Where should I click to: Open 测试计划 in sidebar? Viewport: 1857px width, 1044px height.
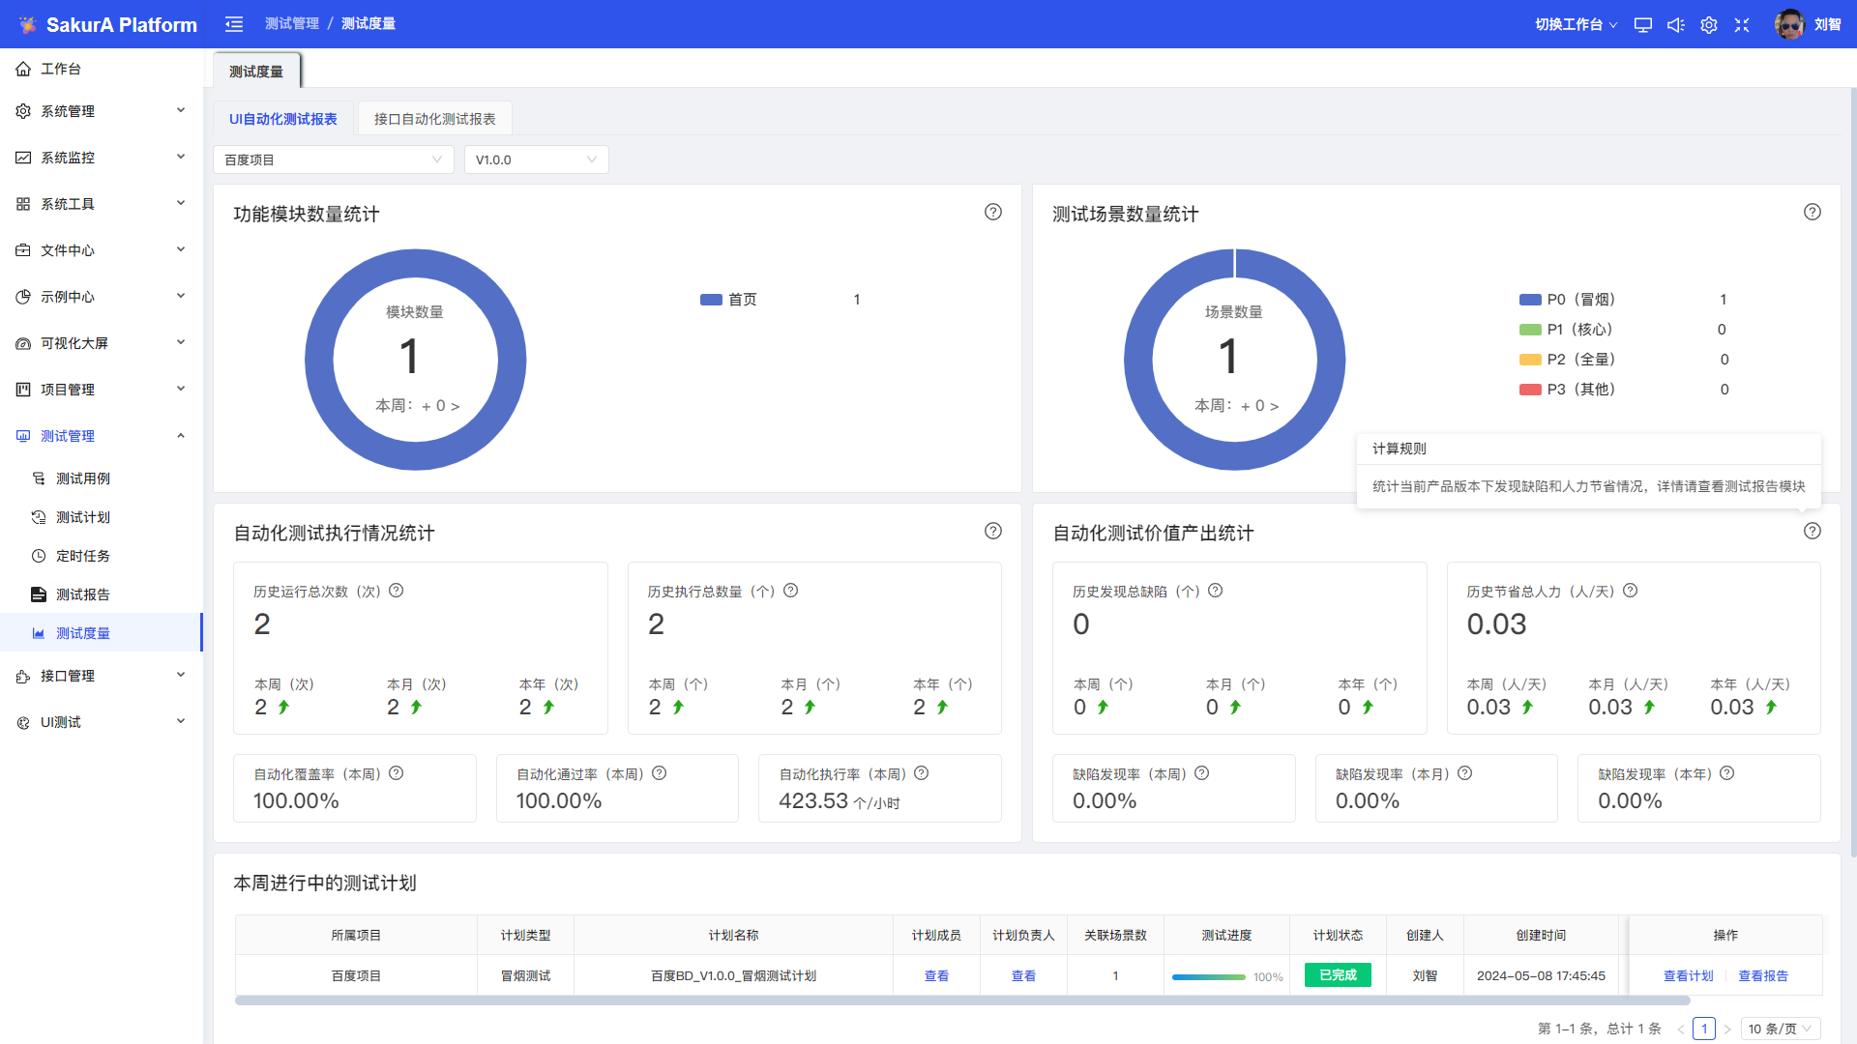[102, 517]
